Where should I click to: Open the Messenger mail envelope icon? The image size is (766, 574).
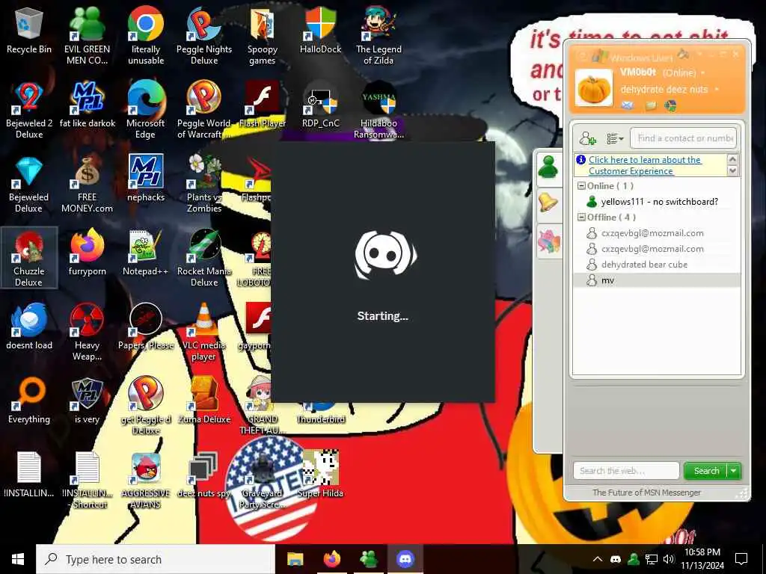click(628, 105)
